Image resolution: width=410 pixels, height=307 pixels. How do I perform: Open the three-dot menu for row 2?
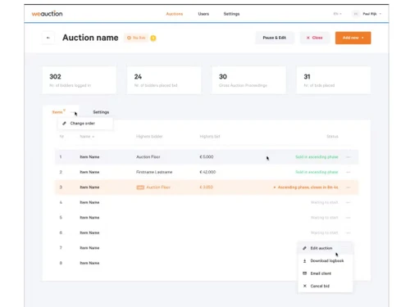348,172
